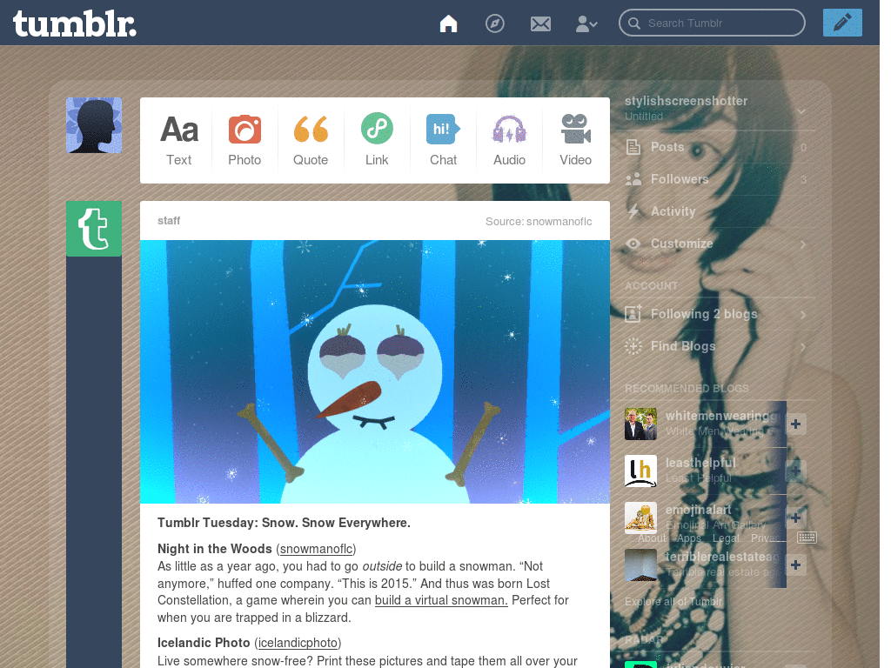
Task: Click the leasthelpful lh avatar
Action: [x=640, y=471]
